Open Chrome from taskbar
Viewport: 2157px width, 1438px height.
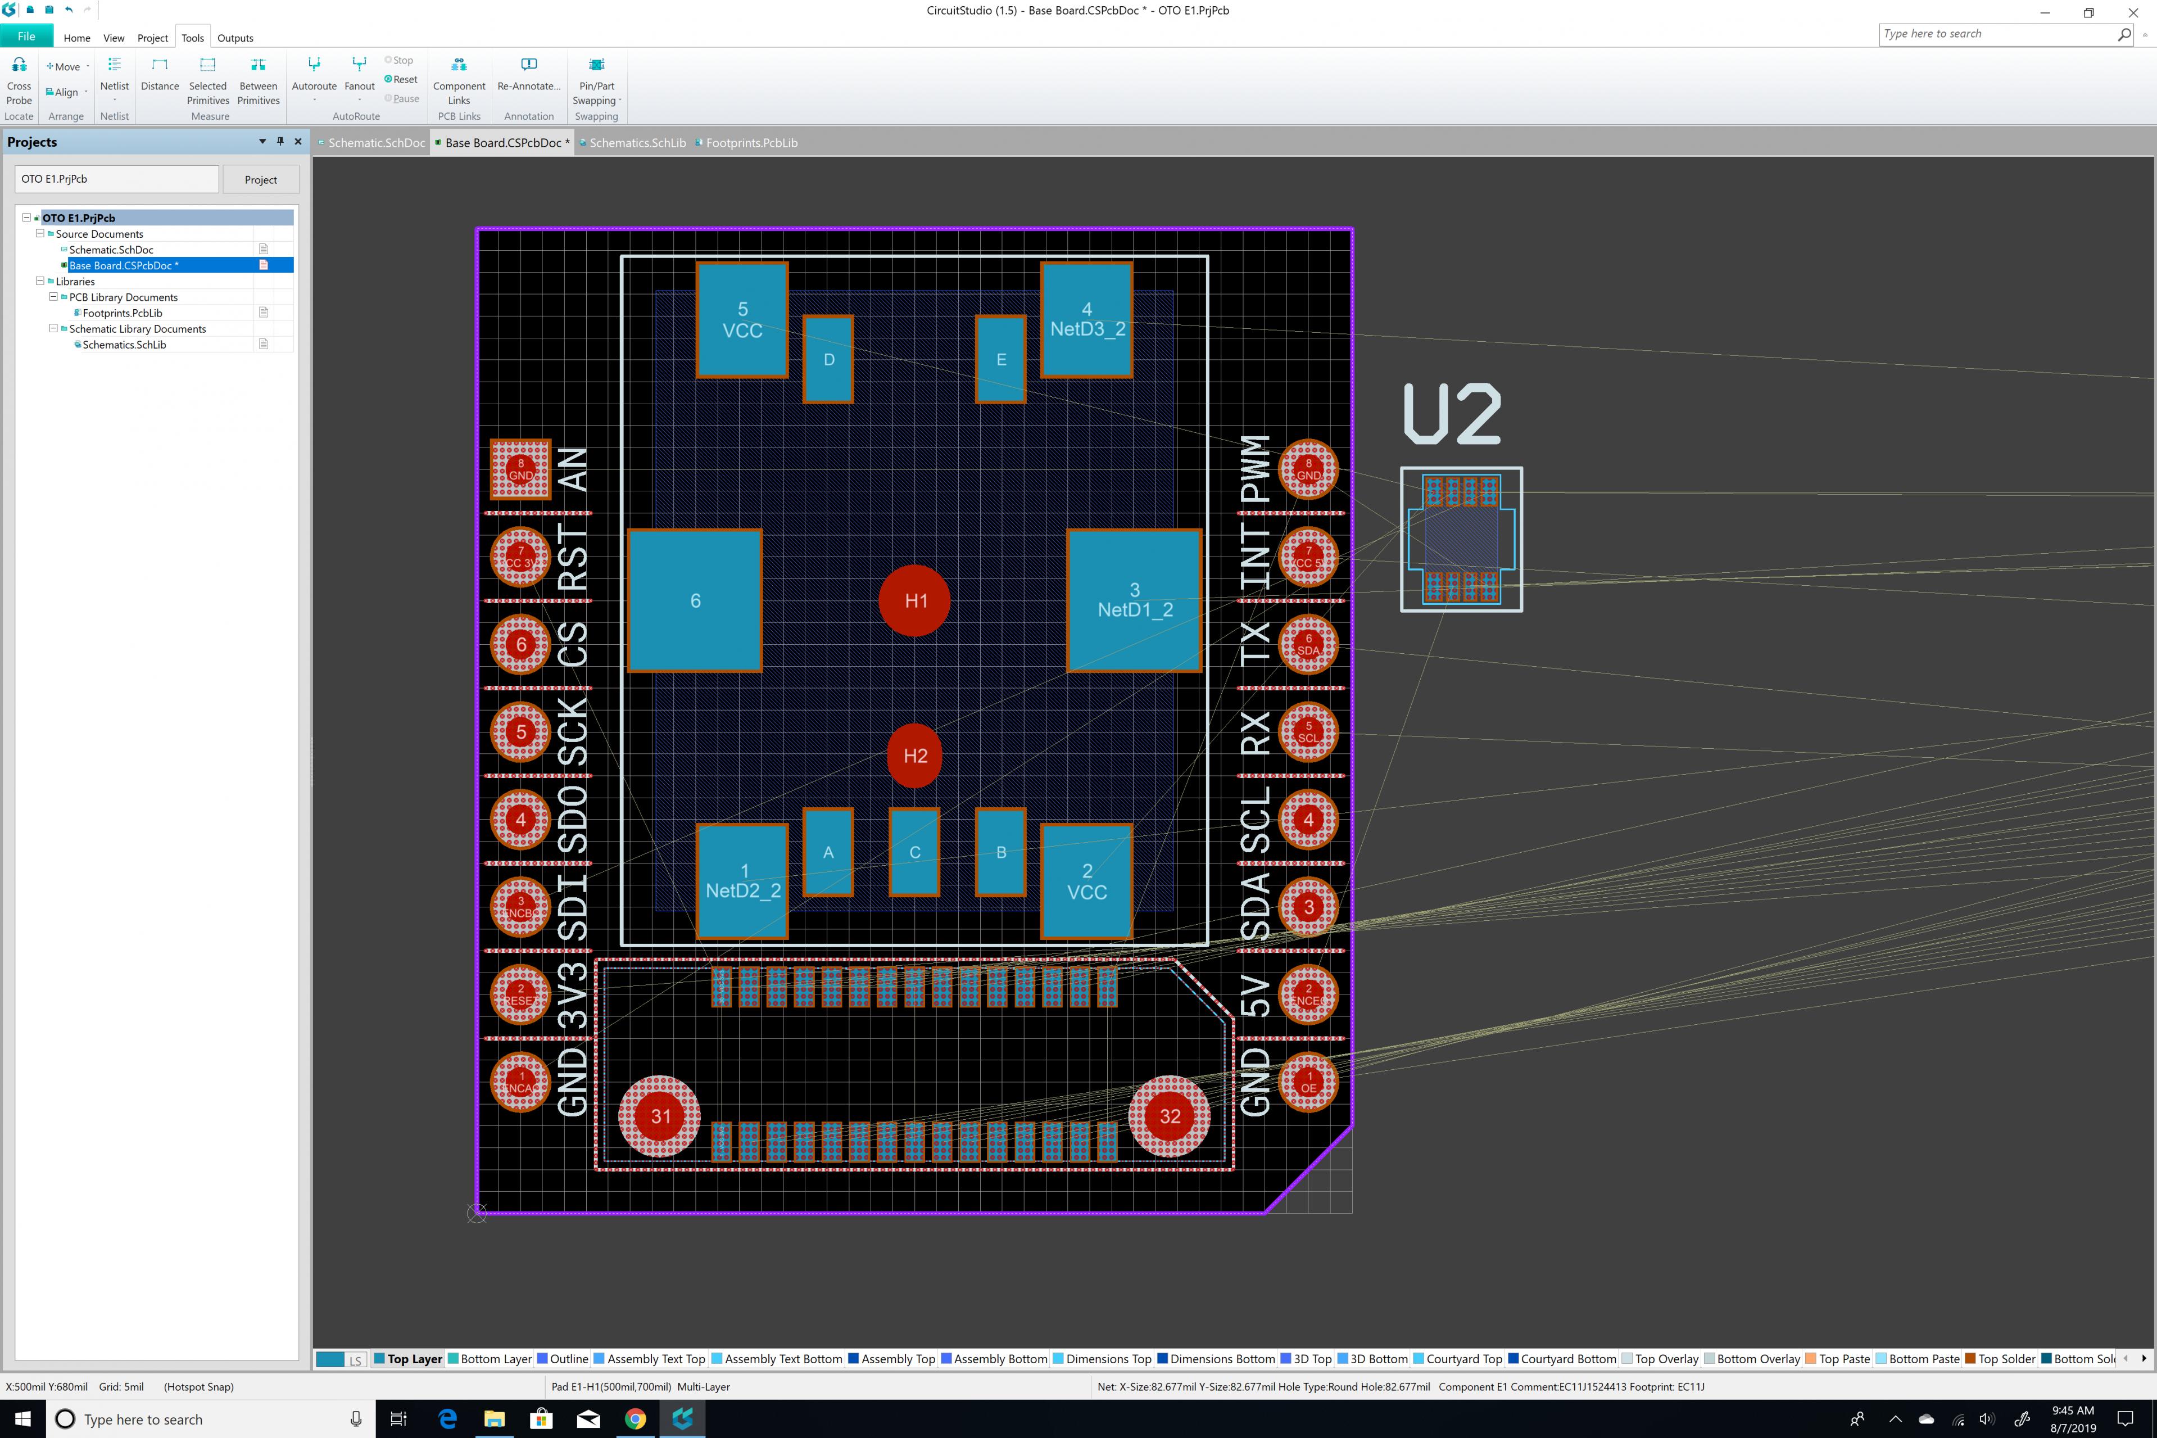(x=635, y=1419)
